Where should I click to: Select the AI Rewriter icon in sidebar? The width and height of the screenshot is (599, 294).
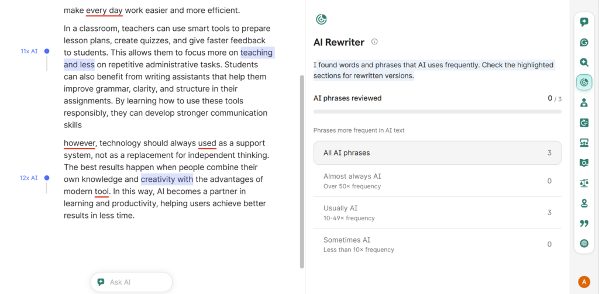click(584, 82)
